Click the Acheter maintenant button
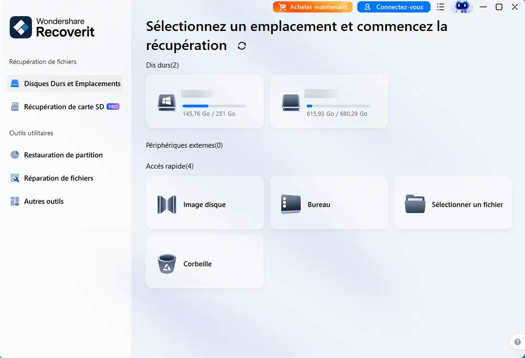The image size is (525, 358). pos(313,7)
